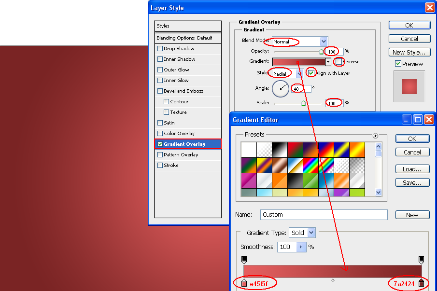
Task: Select the 7a2424 color stop
Action: click(x=421, y=283)
